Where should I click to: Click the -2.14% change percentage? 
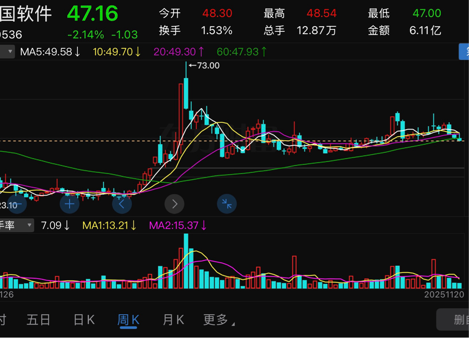[85, 35]
